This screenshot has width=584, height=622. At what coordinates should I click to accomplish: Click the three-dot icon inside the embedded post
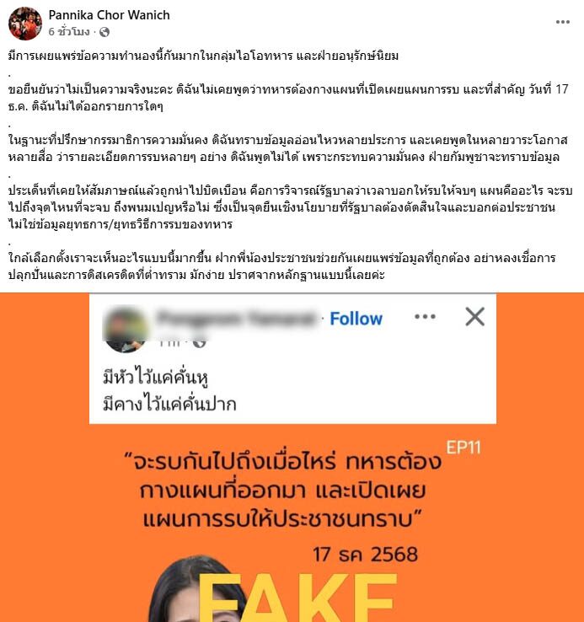tap(425, 317)
